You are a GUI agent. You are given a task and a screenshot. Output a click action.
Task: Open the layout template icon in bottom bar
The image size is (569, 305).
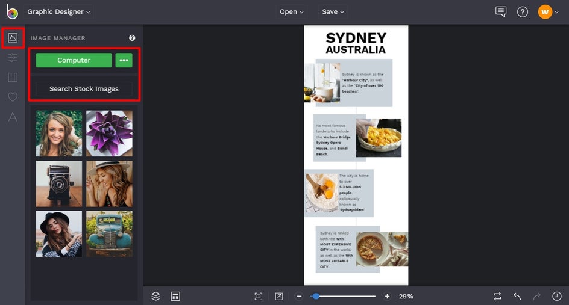[x=175, y=297]
